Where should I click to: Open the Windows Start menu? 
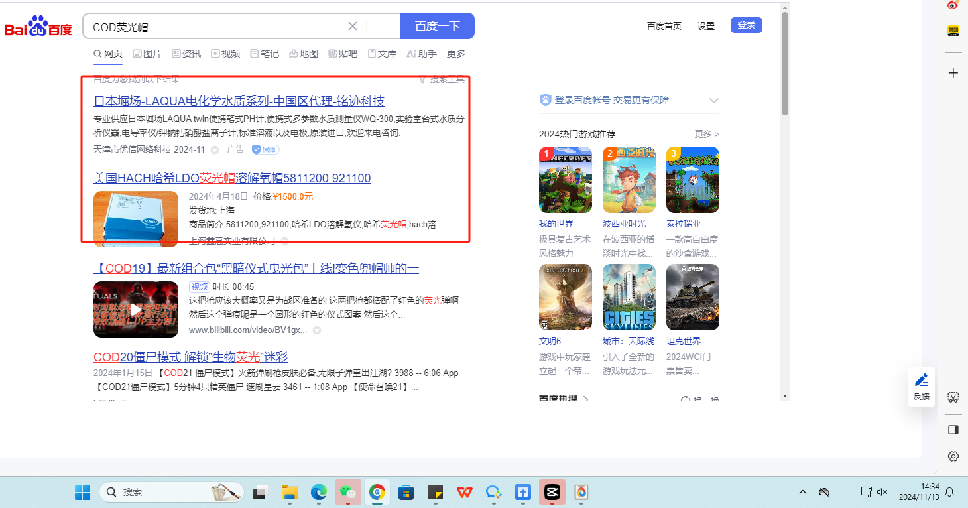(x=82, y=492)
